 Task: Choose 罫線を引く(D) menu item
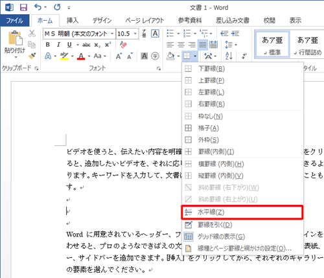point(242,225)
